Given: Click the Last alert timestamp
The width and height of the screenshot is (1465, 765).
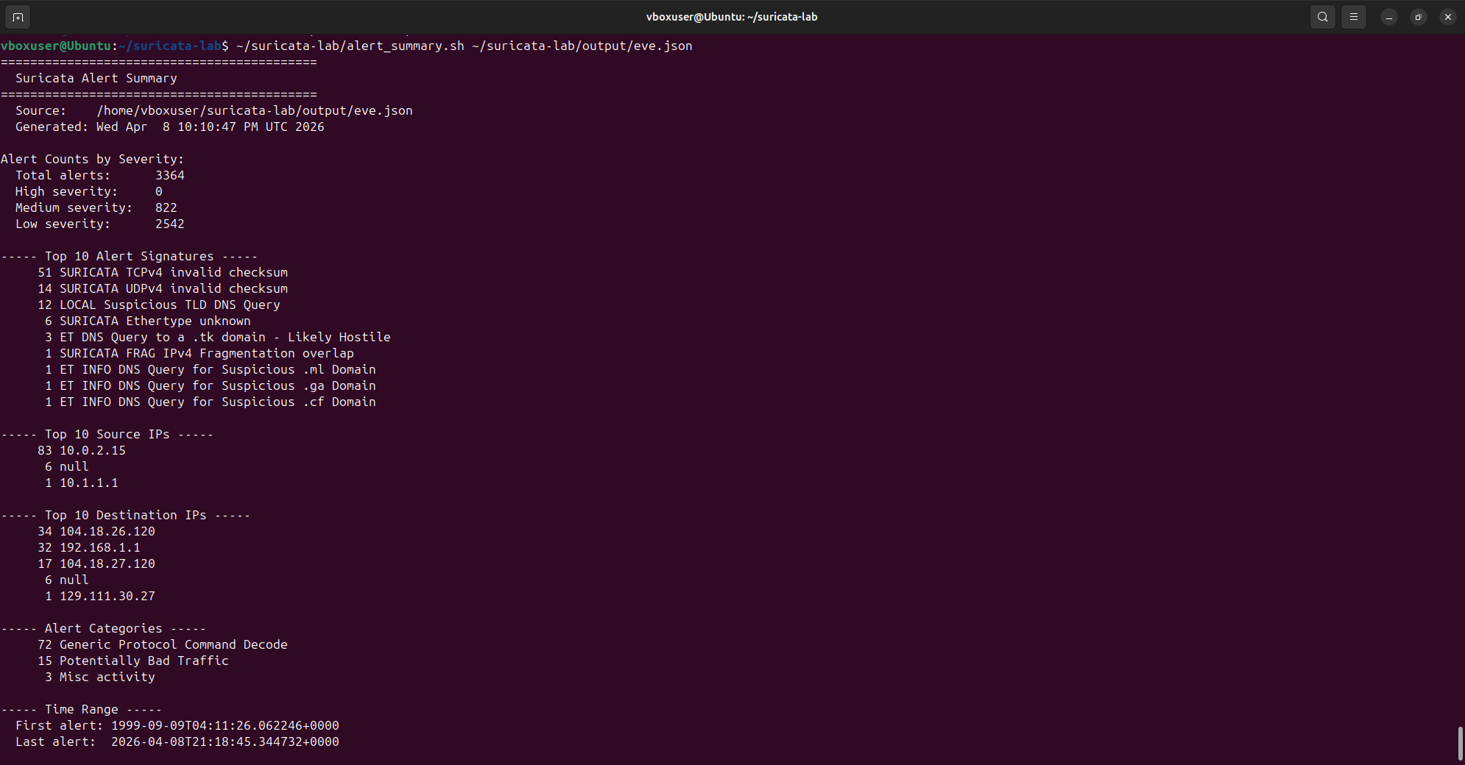Looking at the screenshot, I should click(225, 741).
